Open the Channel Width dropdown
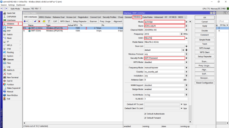 [187, 30]
